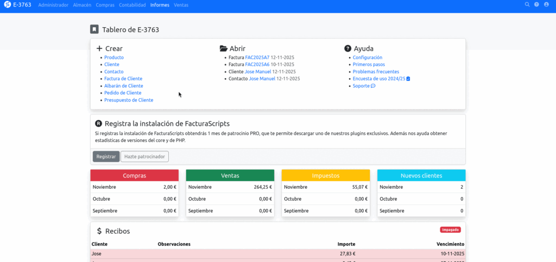Screen dimensions: 556x262
Task: Click the Registrar button
Action: [x=106, y=156]
